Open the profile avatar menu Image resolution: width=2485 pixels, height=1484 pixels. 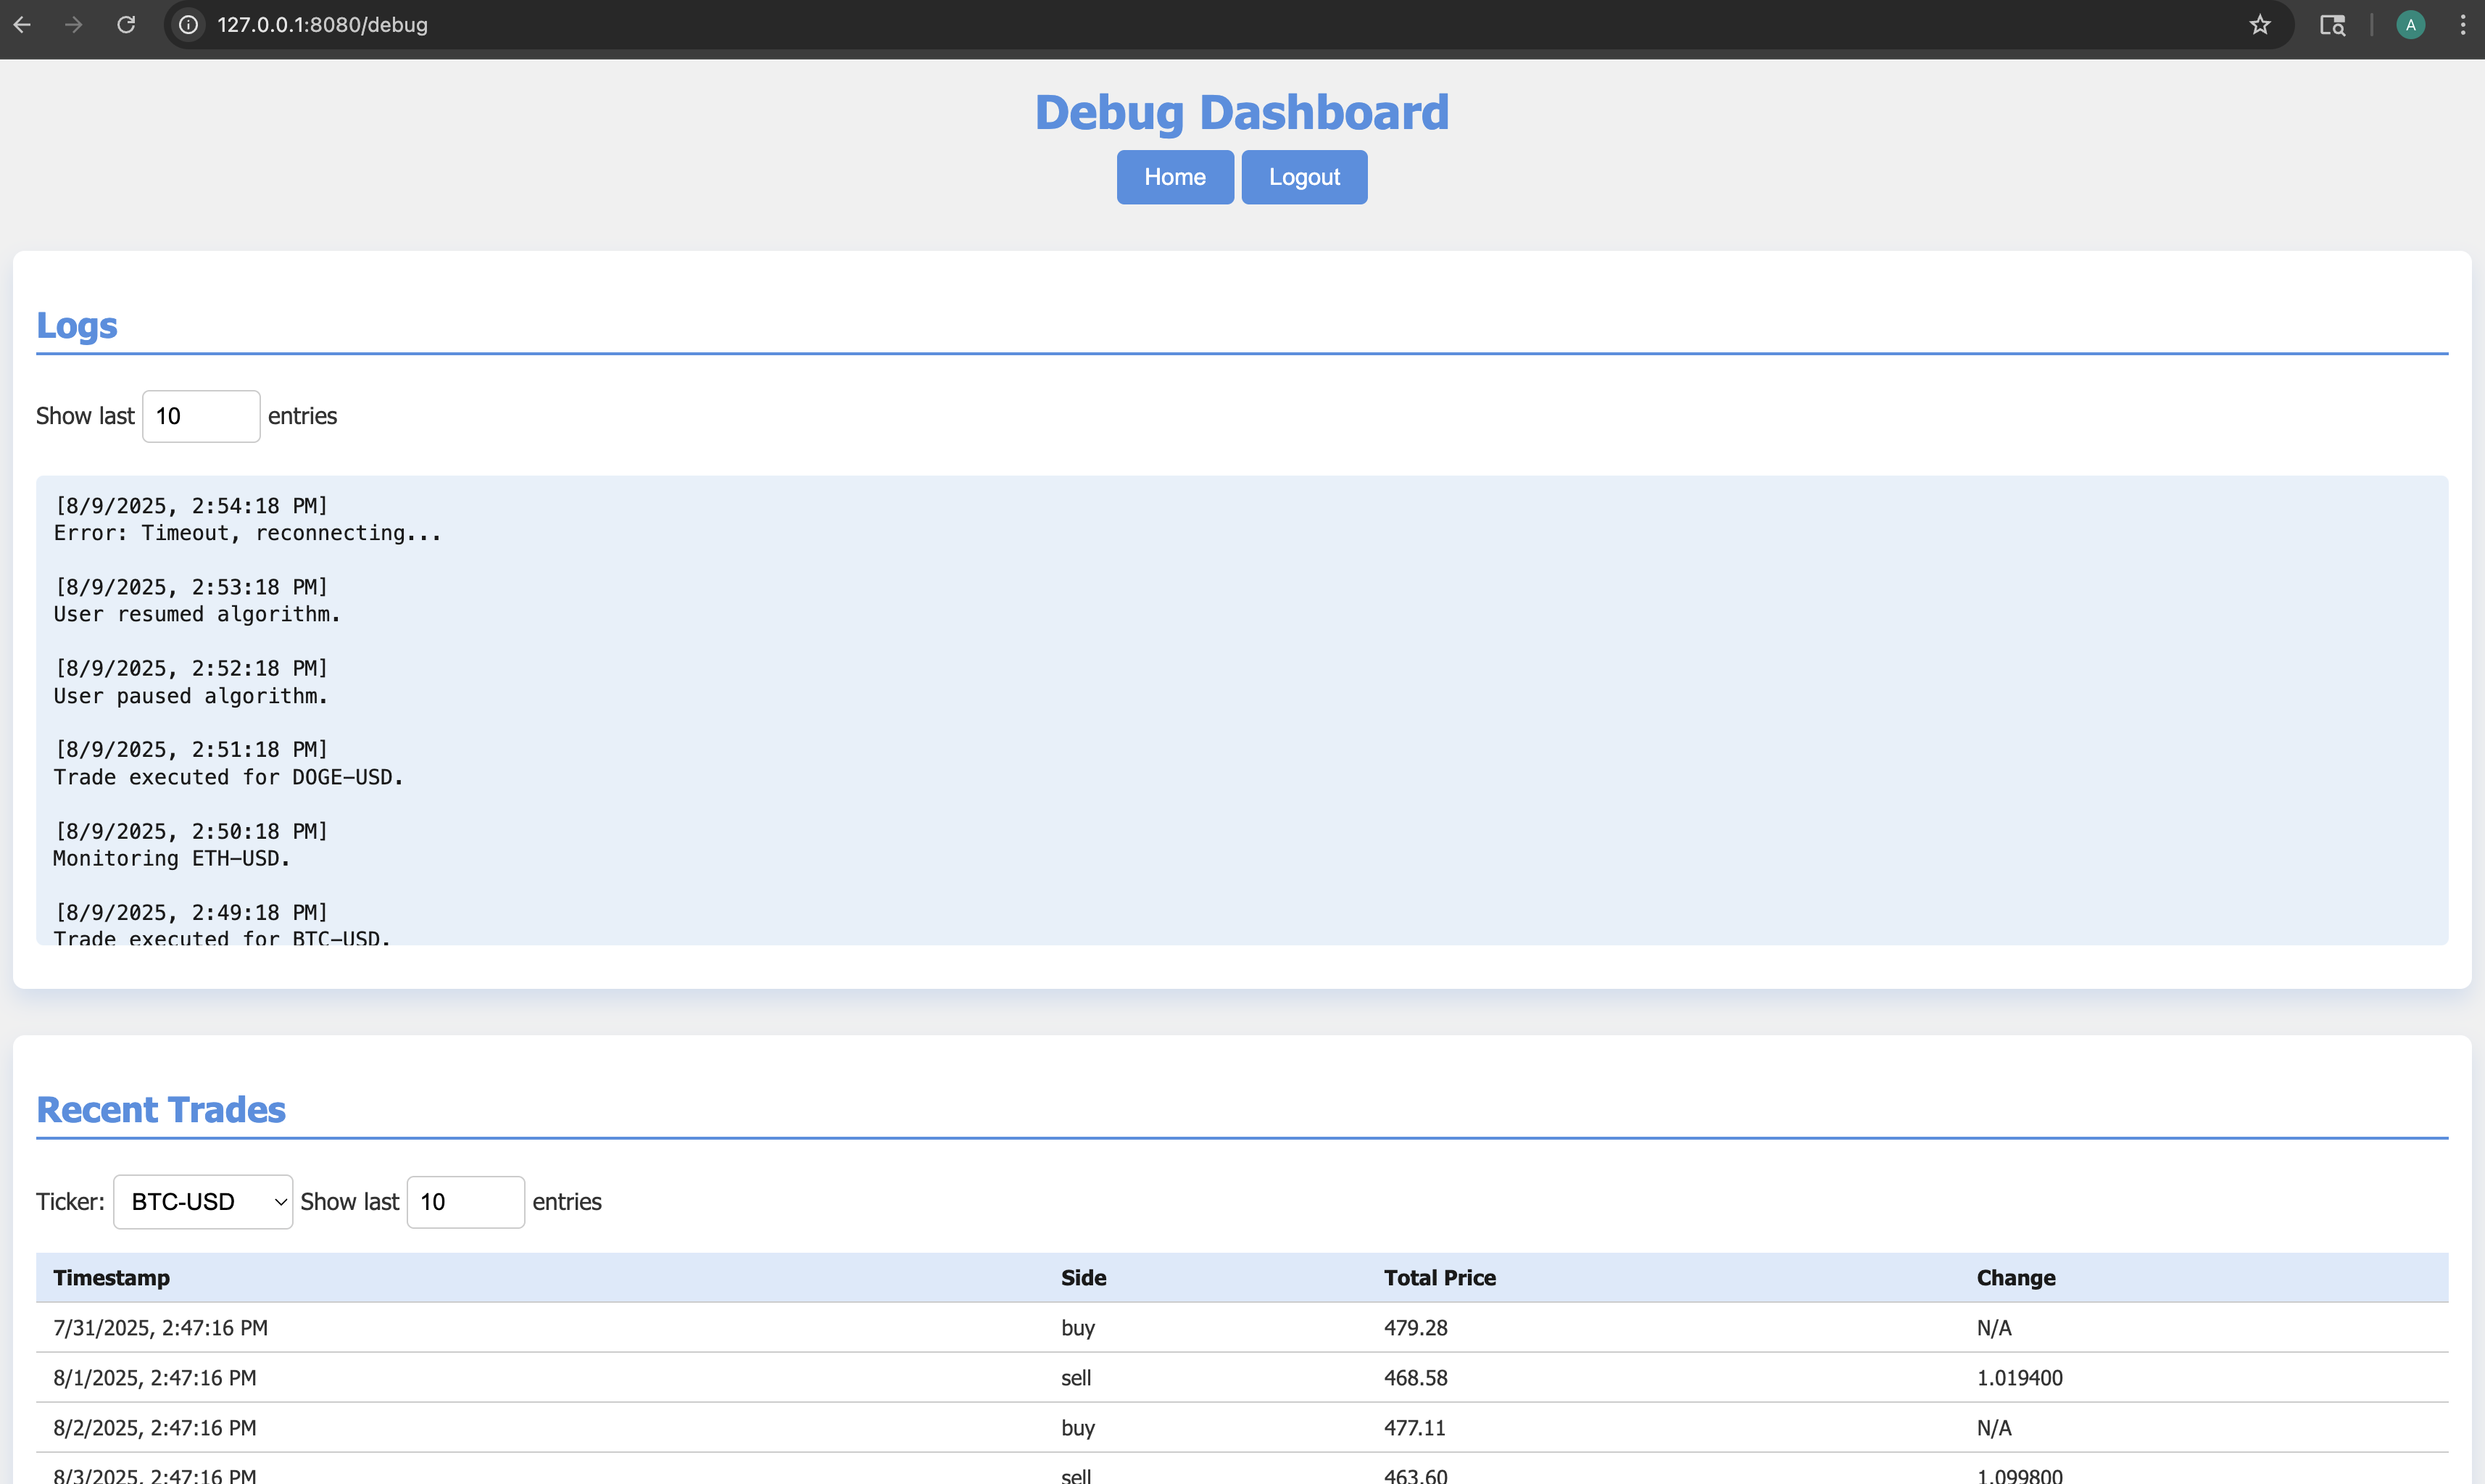pos(2410,25)
